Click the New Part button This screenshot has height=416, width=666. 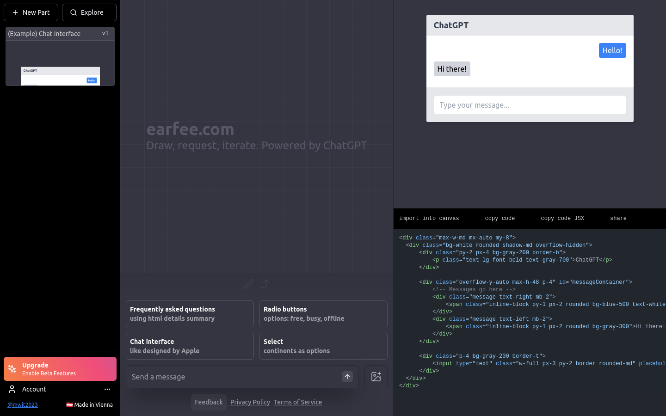coord(31,12)
